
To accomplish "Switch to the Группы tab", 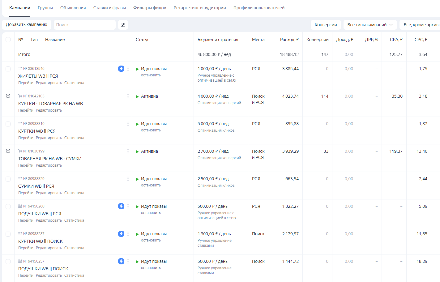I will click(x=45, y=8).
